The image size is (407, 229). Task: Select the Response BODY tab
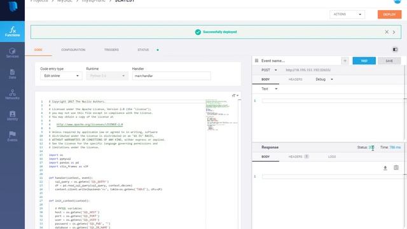click(x=265, y=157)
